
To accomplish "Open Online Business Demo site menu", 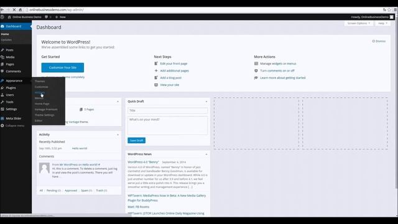I will [25, 17].
